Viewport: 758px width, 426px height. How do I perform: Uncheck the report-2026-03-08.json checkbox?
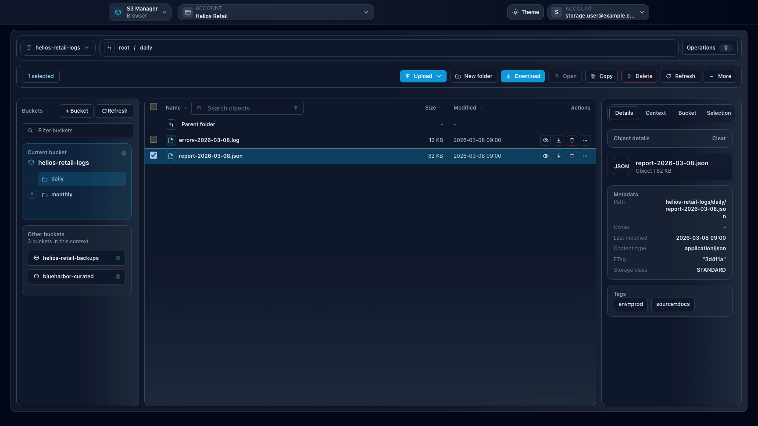(x=154, y=155)
